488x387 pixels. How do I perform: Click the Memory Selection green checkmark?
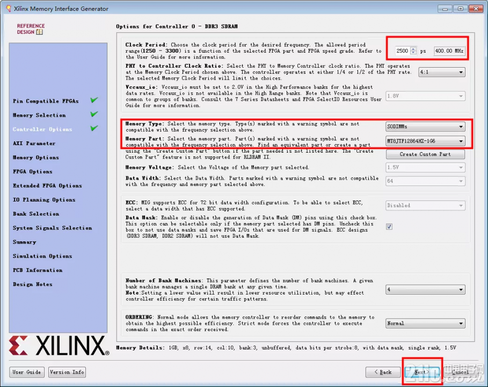tap(94, 114)
